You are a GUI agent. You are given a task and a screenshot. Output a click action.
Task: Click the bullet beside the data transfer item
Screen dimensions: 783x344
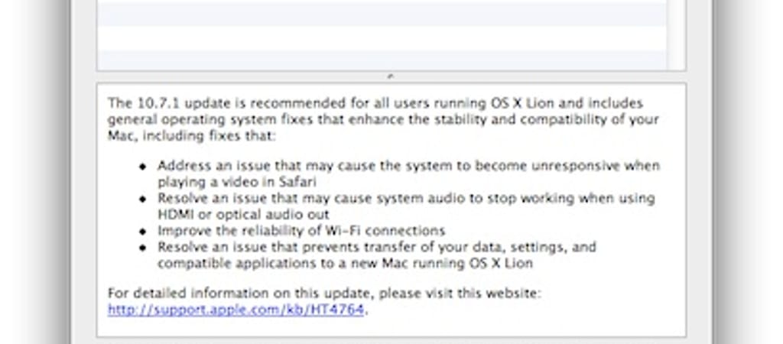(142, 248)
